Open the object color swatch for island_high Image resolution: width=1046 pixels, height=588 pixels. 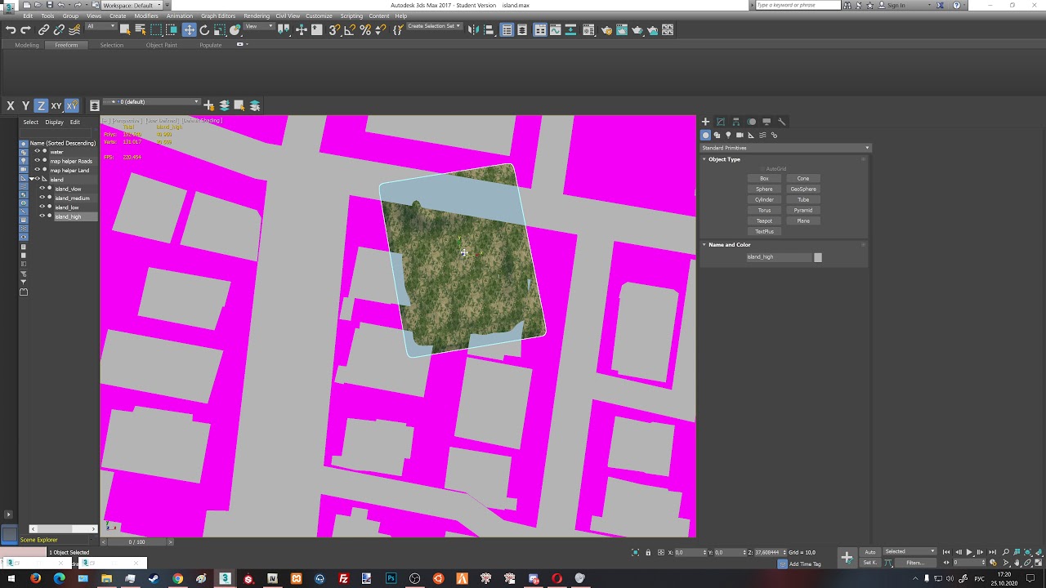818,257
